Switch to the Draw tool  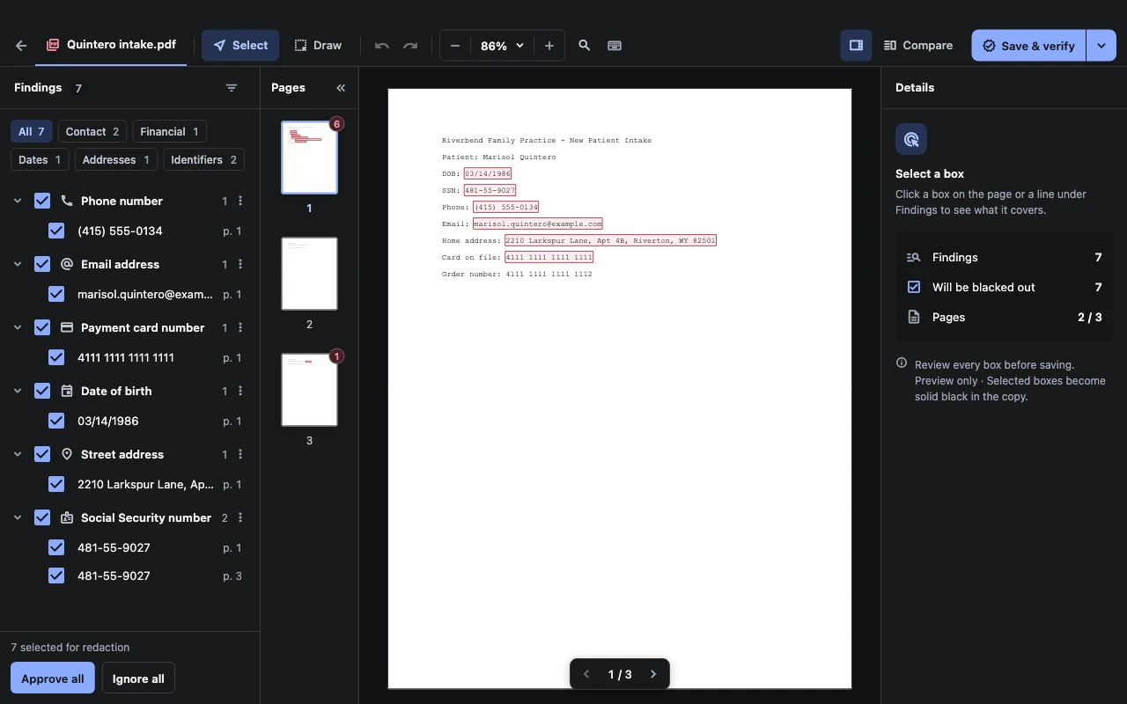(x=318, y=46)
